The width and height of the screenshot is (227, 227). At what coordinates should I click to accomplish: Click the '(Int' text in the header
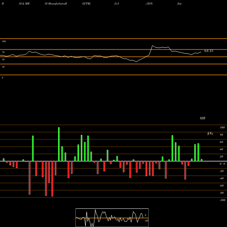point(179,4)
